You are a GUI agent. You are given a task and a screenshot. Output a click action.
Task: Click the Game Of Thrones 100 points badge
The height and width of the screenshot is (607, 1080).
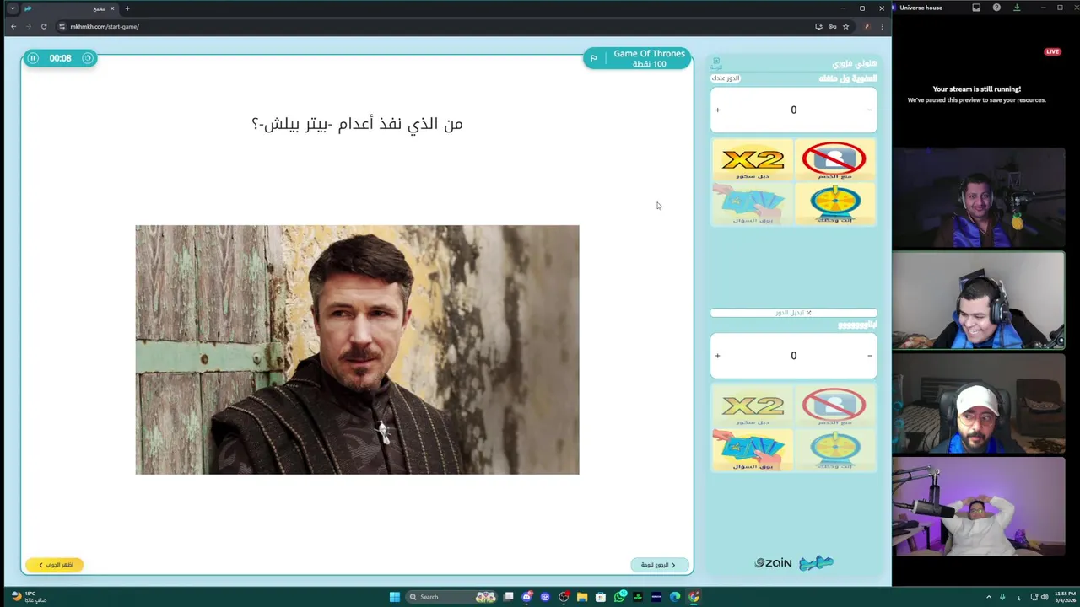pyautogui.click(x=638, y=58)
